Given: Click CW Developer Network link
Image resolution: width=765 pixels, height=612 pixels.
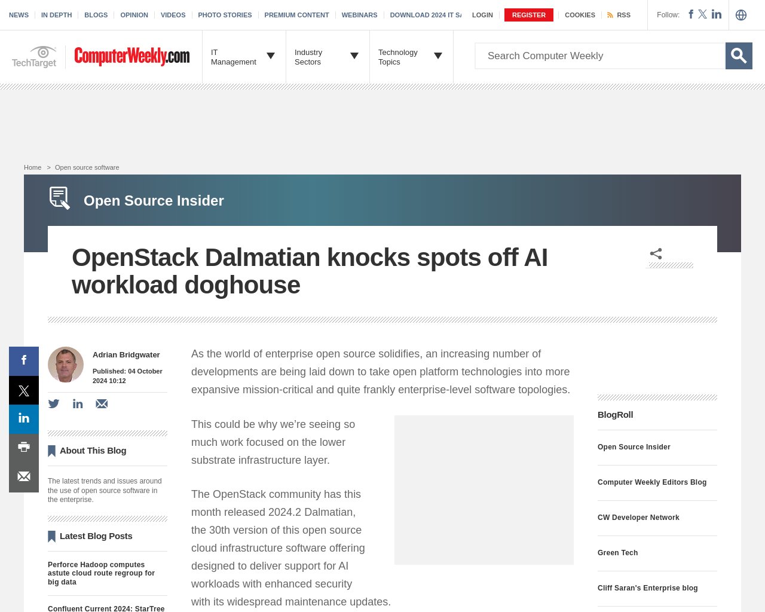Looking at the screenshot, I should (638, 518).
